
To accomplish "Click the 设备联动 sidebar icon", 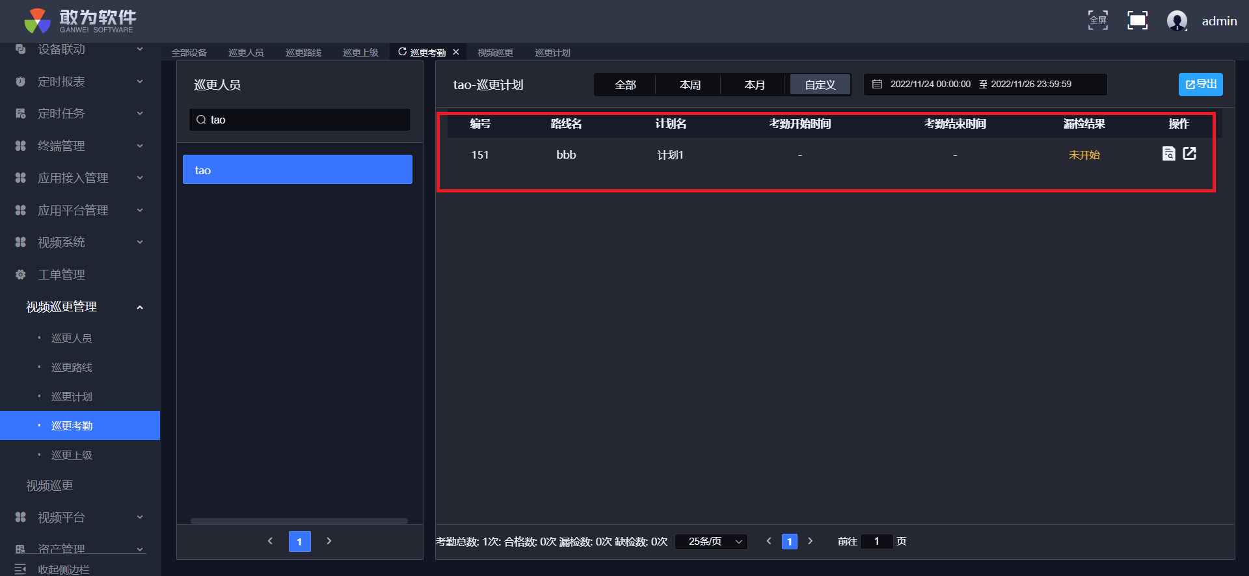I will tap(20, 49).
